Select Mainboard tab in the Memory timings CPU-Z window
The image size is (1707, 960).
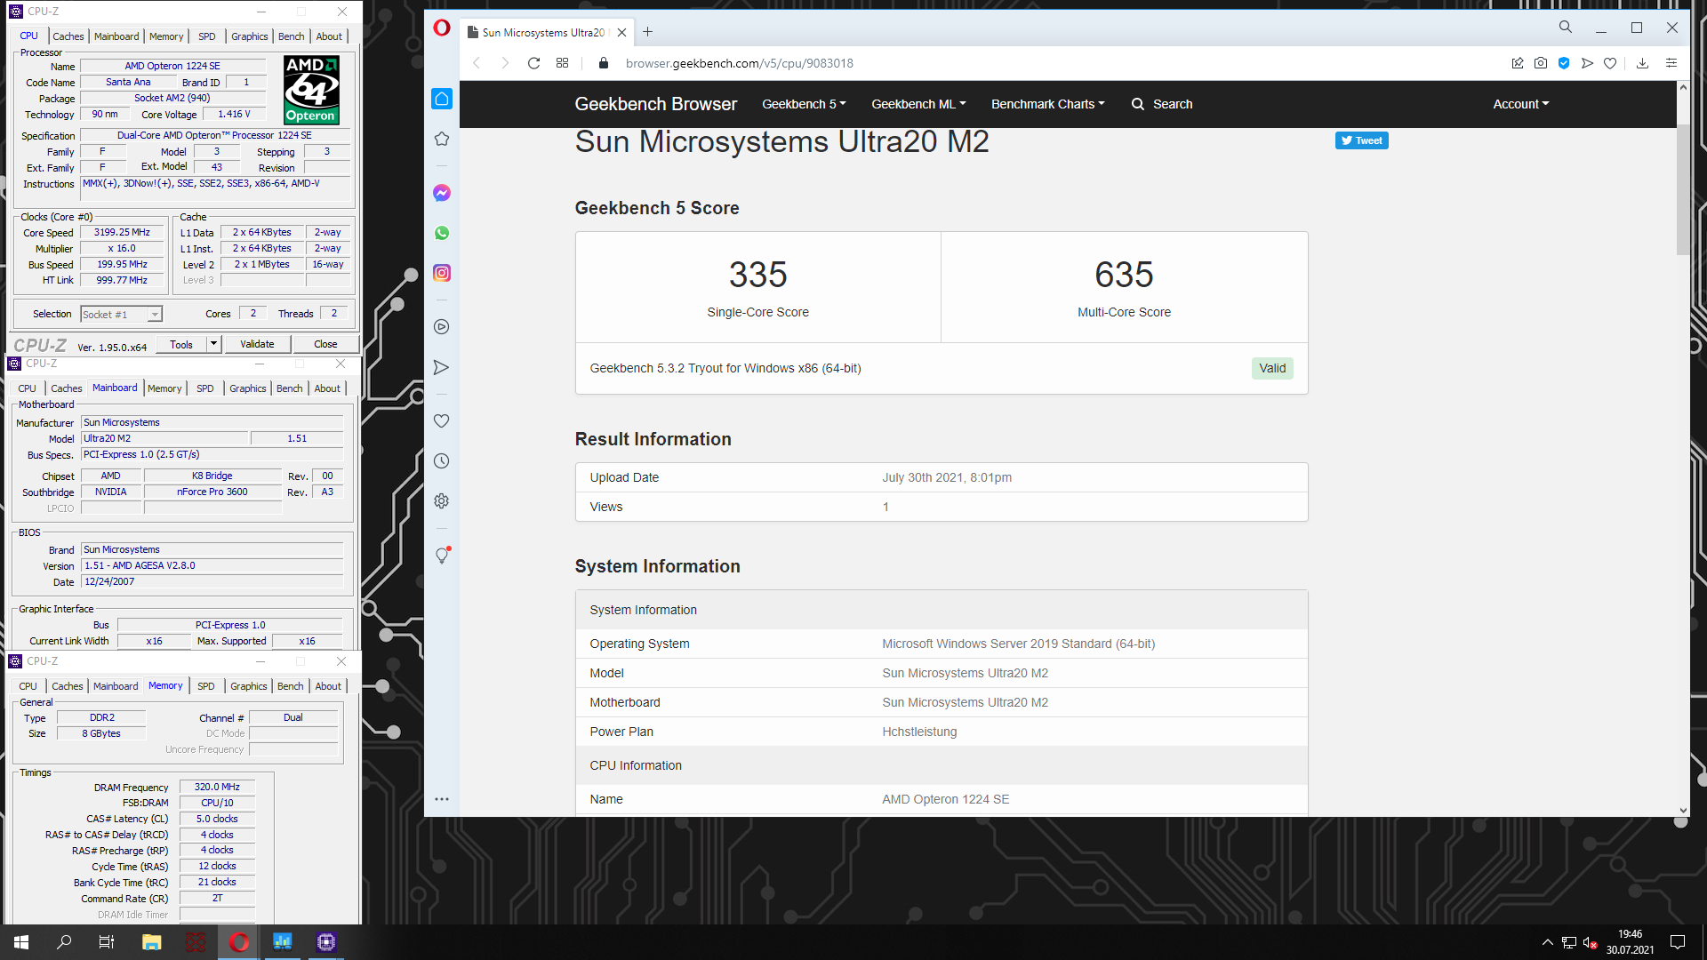[116, 686]
